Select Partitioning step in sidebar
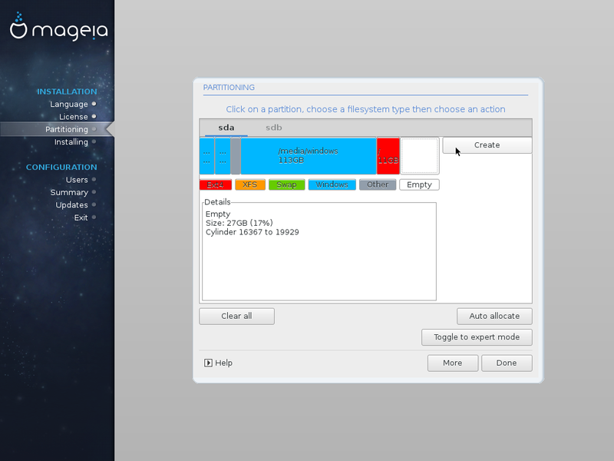This screenshot has height=461, width=614. coord(67,129)
